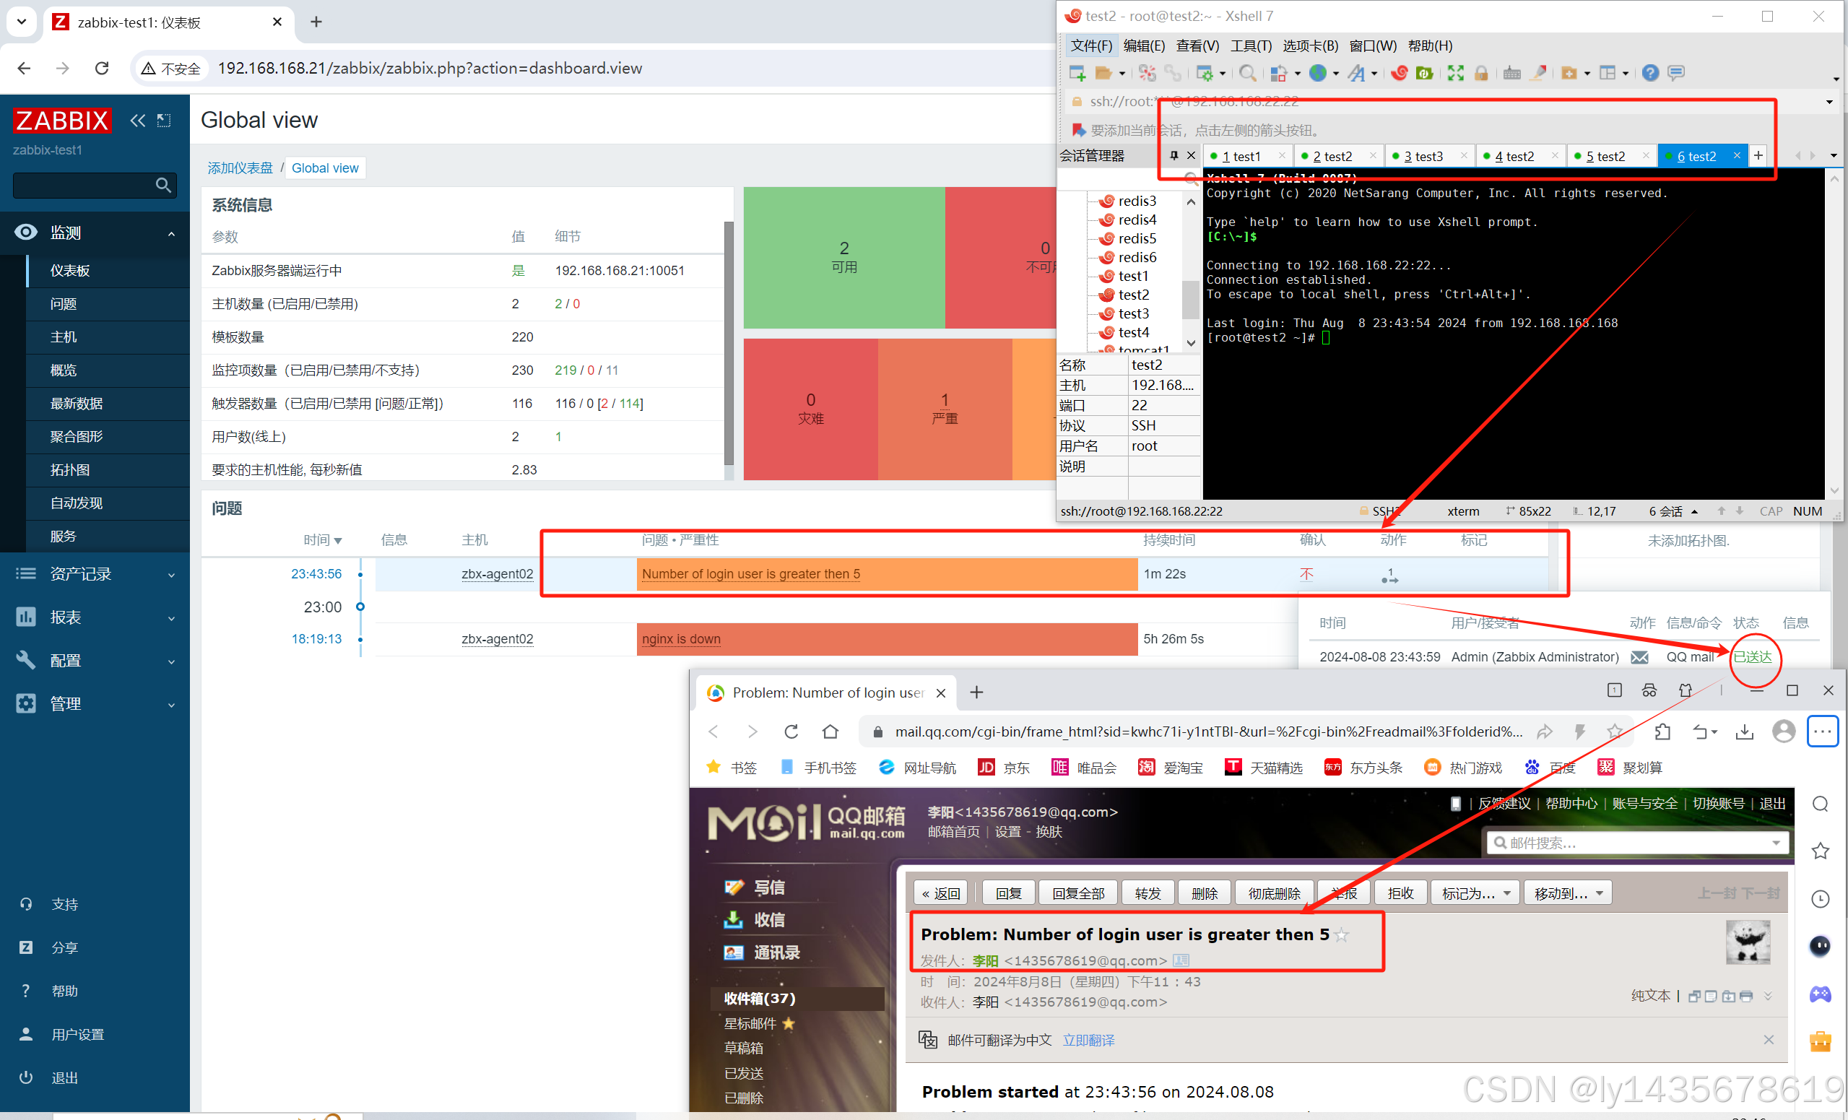
Task: Click the Zabbix kiosk mode icon beside logo
Action: tap(164, 120)
